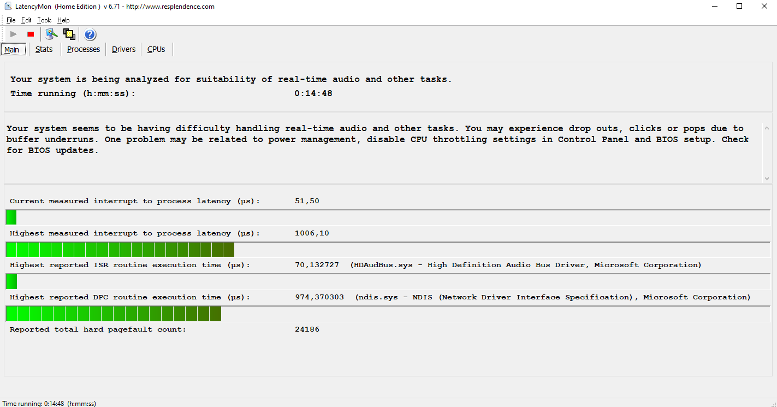Click the green Start monitoring play icon

click(x=14, y=34)
